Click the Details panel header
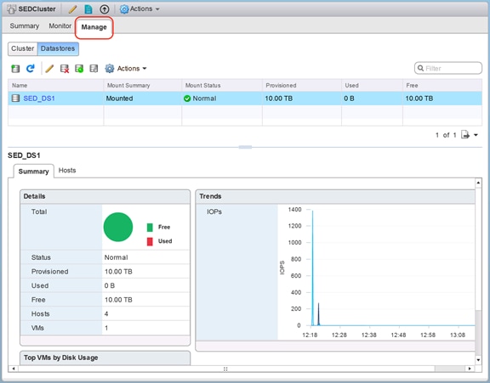 click(x=105, y=196)
